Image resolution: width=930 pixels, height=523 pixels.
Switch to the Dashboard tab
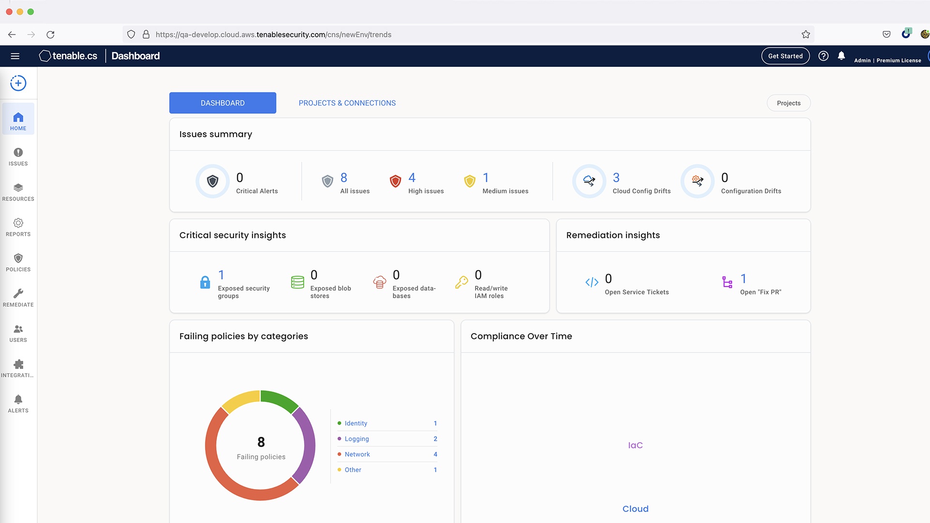coord(223,103)
